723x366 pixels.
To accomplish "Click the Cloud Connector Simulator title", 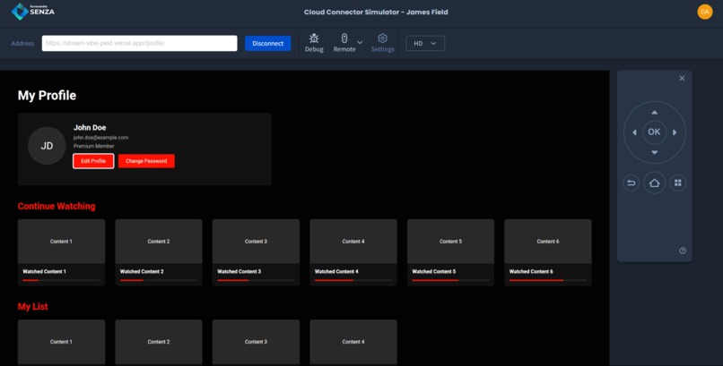I will 376,12.
